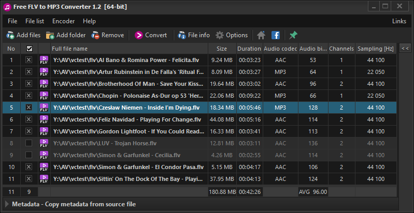
Task: Uncheck the Al Bano Felicita file checkbox
Action: (29, 60)
